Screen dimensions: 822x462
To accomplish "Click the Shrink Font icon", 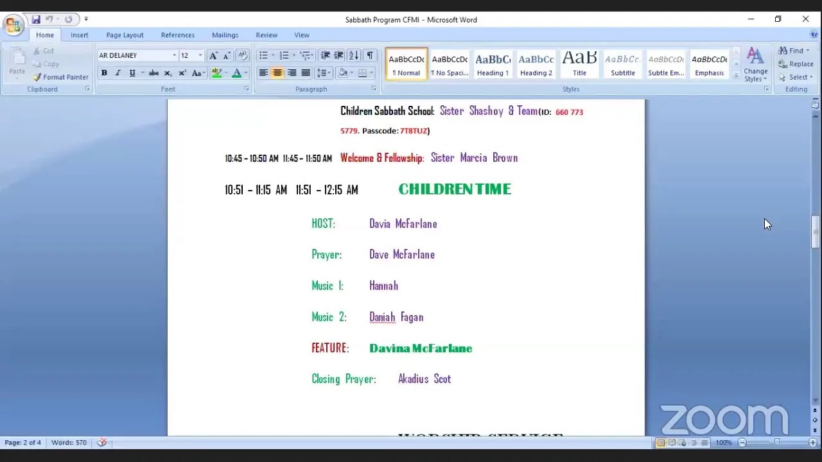I will pyautogui.click(x=227, y=56).
